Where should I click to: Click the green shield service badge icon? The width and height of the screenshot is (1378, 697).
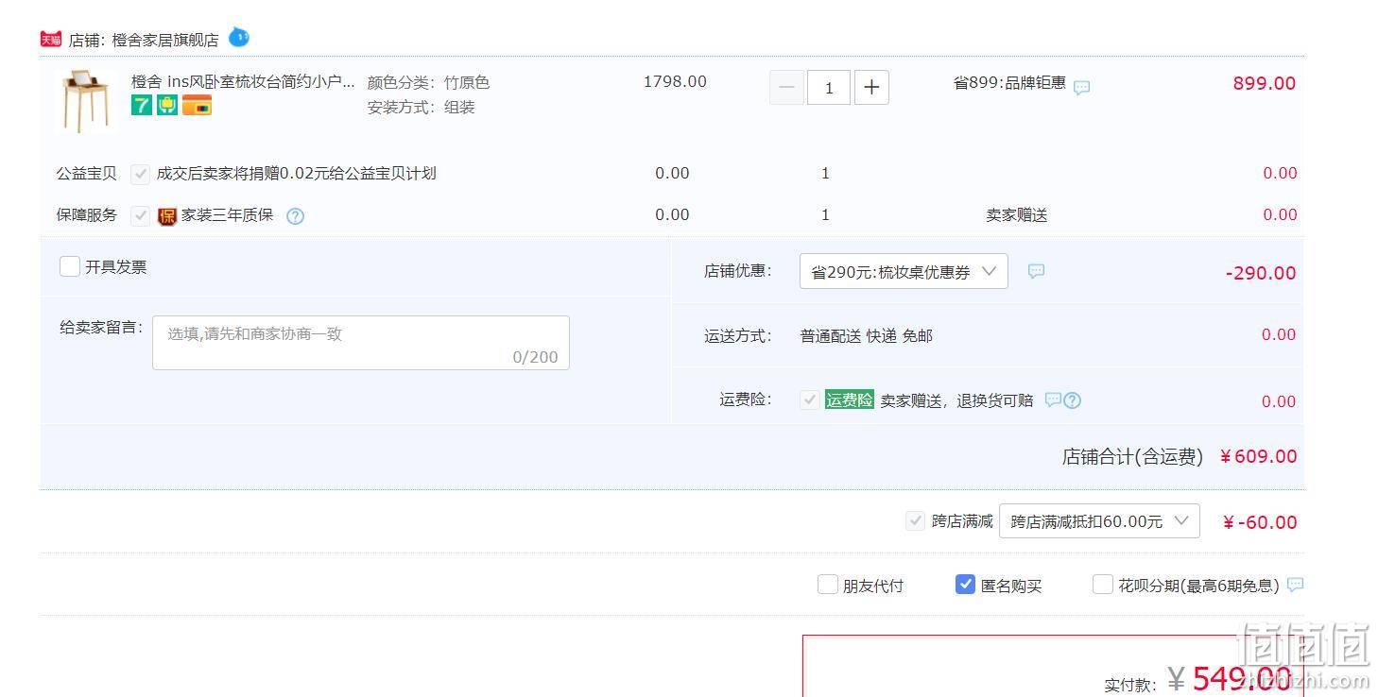coord(167,105)
